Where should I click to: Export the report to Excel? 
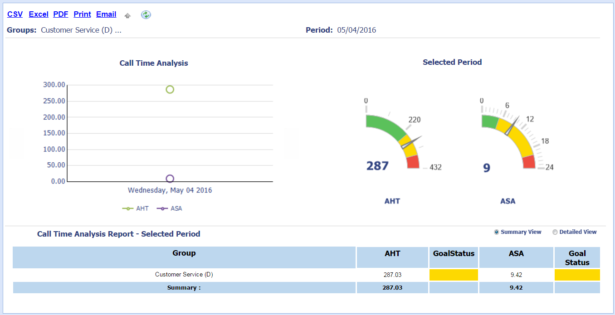(x=39, y=15)
